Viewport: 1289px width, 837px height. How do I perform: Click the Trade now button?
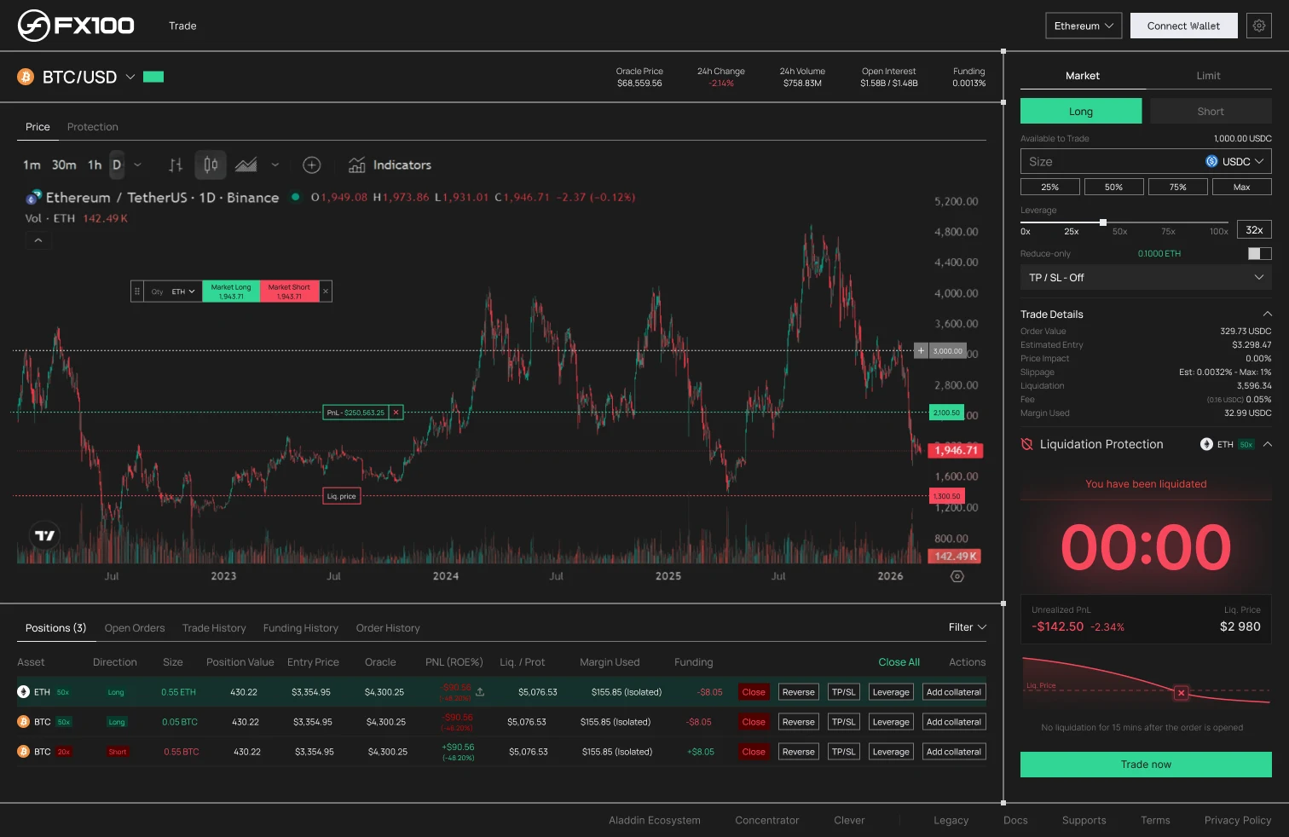click(x=1146, y=765)
